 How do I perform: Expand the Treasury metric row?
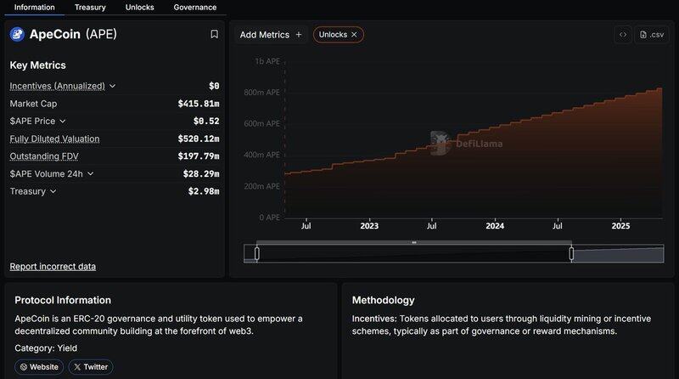tap(53, 191)
